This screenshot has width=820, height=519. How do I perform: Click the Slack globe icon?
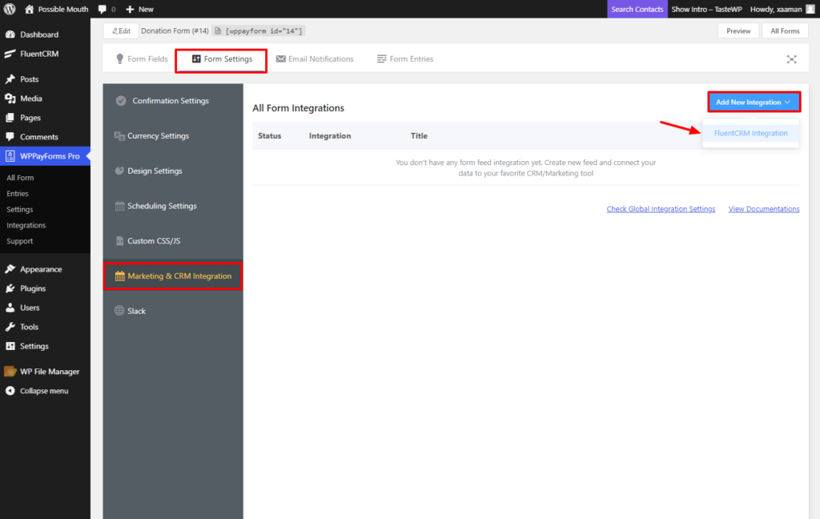(x=119, y=311)
